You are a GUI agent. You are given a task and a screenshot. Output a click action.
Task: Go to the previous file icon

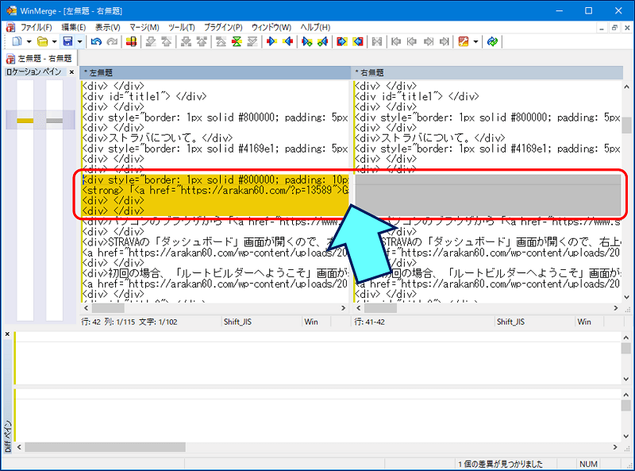coord(412,41)
